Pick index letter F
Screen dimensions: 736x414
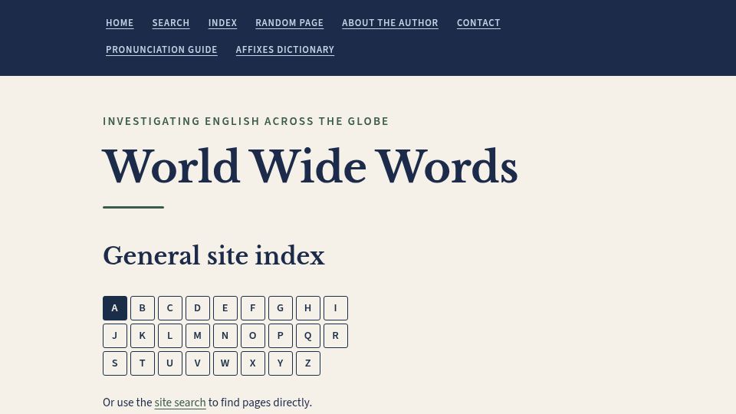click(253, 308)
